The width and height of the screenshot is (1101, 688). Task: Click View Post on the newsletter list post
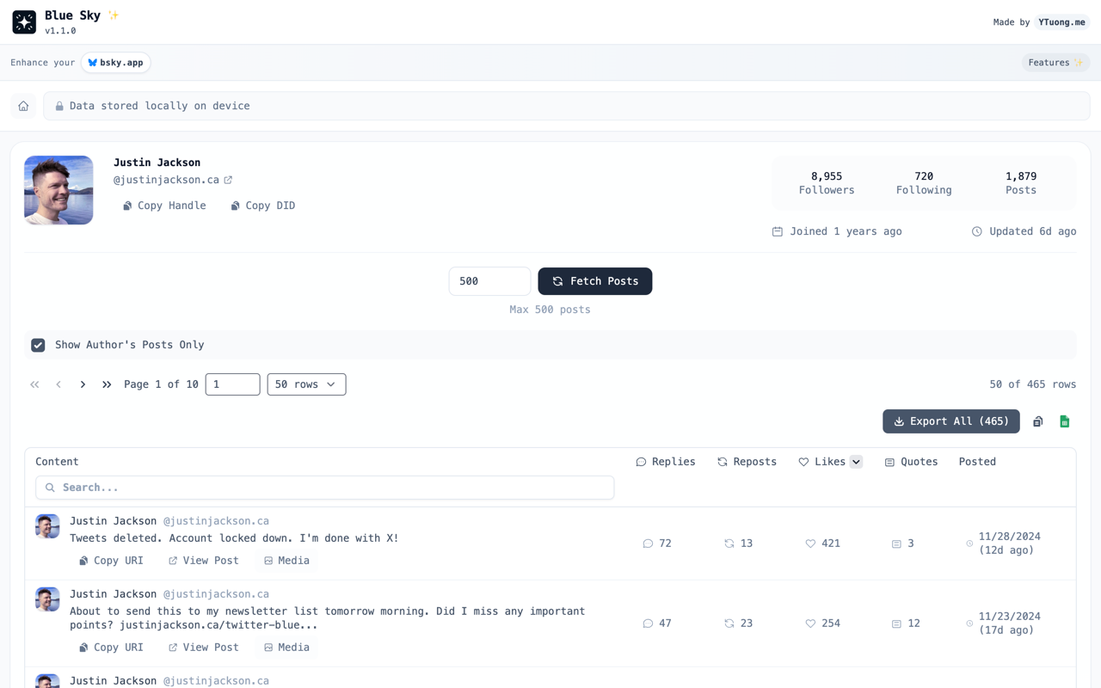point(204,648)
